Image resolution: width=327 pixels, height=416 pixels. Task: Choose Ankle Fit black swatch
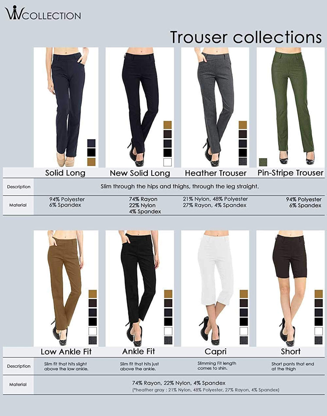168,322
